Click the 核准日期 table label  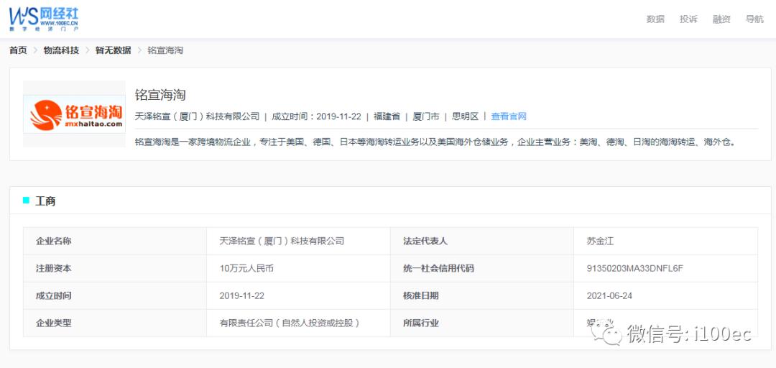[420, 295]
